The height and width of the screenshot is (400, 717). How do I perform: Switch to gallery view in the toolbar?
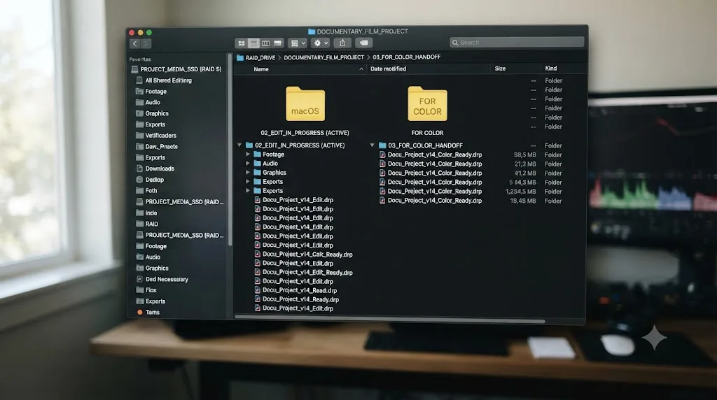coord(277,43)
